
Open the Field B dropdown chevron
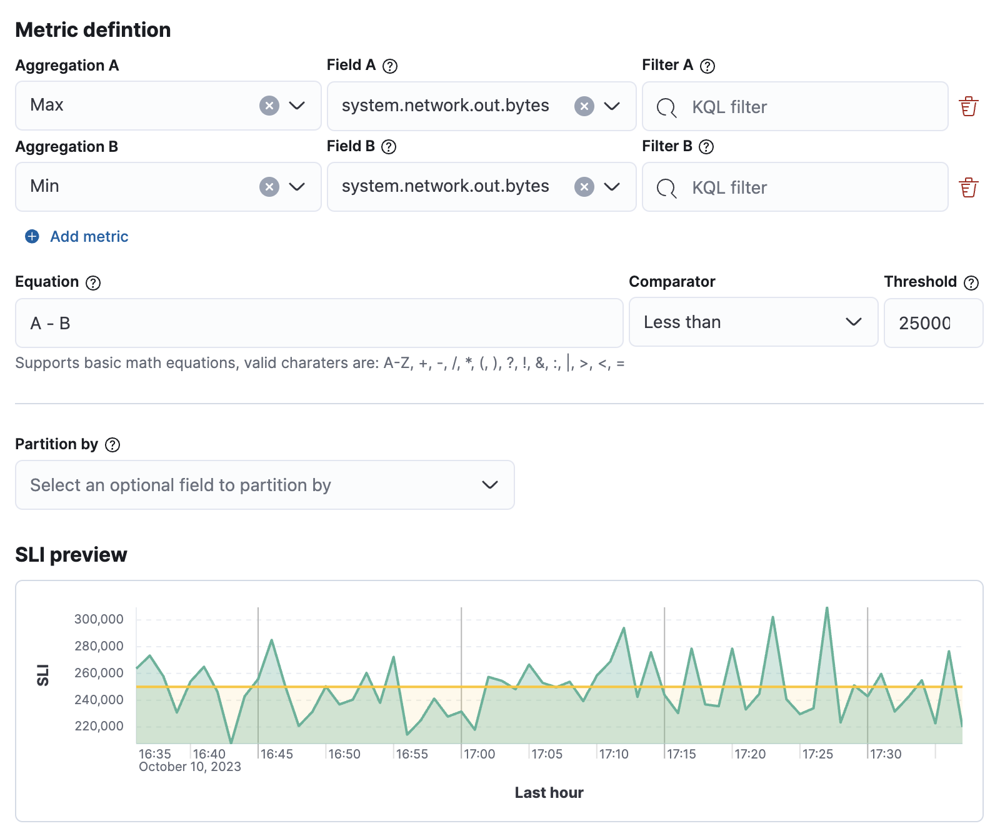click(x=612, y=187)
